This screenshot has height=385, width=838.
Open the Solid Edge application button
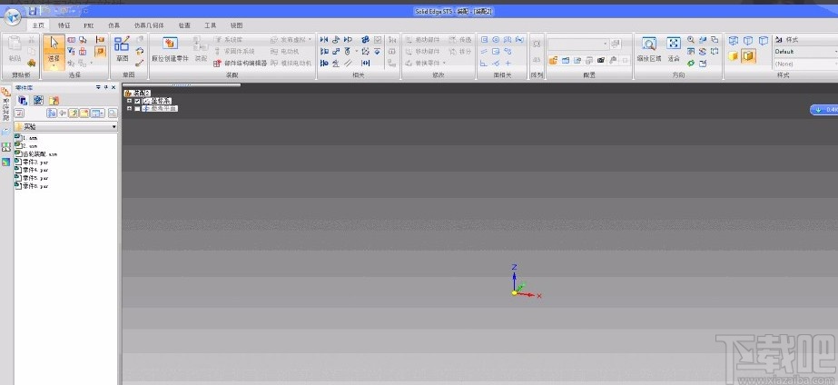coord(12,16)
